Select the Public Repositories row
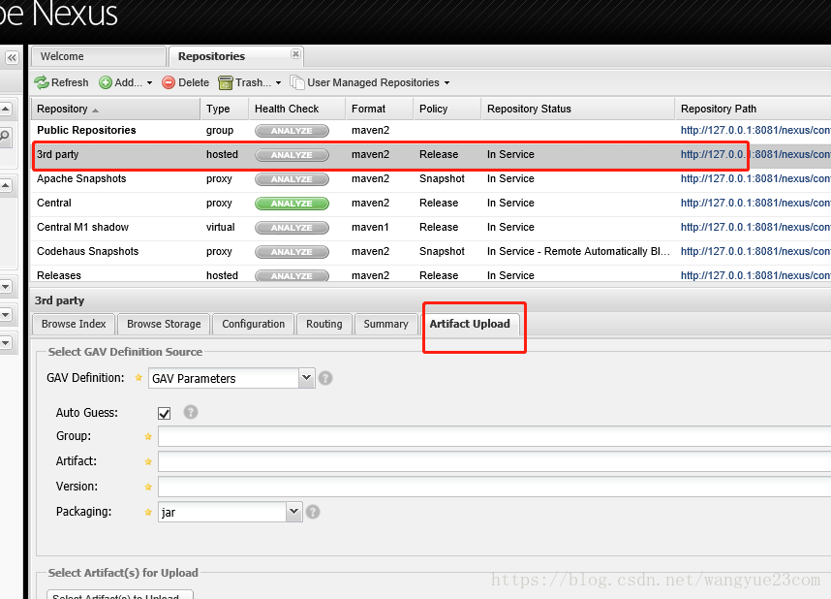This screenshot has height=599, width=831. point(430,131)
